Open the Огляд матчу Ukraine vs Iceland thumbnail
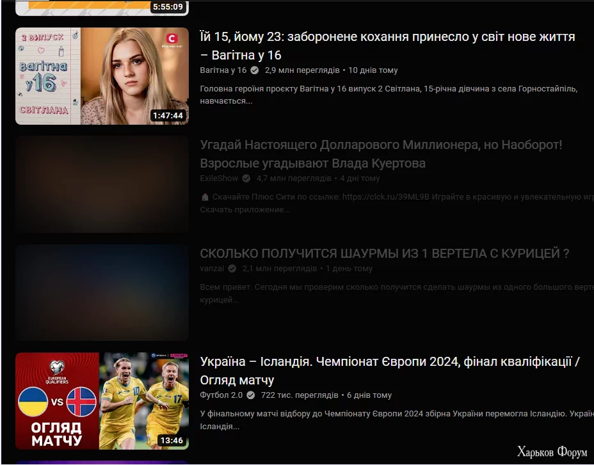This screenshot has width=594, height=465. (102, 401)
